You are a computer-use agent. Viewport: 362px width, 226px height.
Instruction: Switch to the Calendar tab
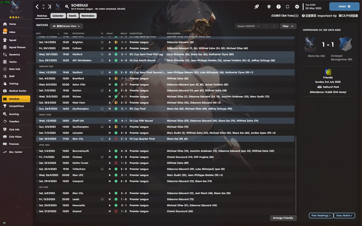point(58,16)
